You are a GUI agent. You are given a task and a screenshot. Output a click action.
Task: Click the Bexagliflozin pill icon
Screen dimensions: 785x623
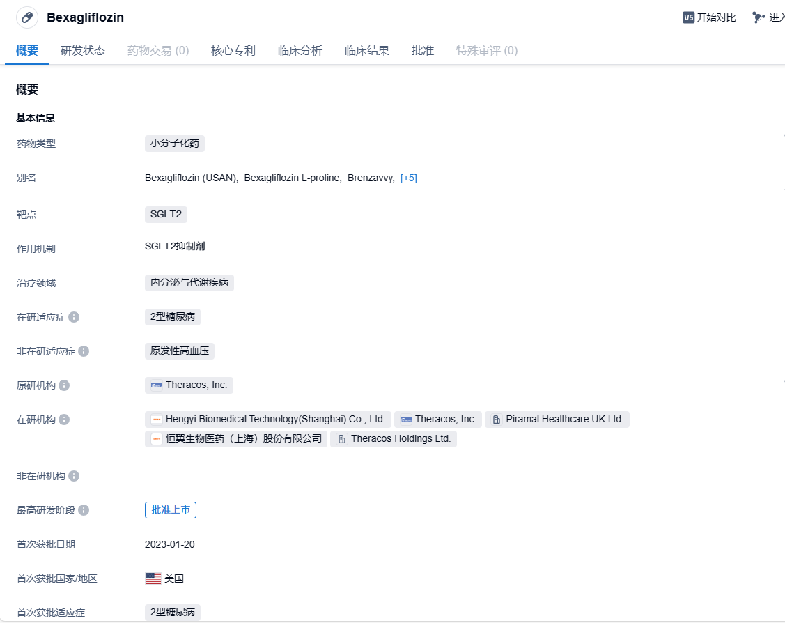point(27,17)
